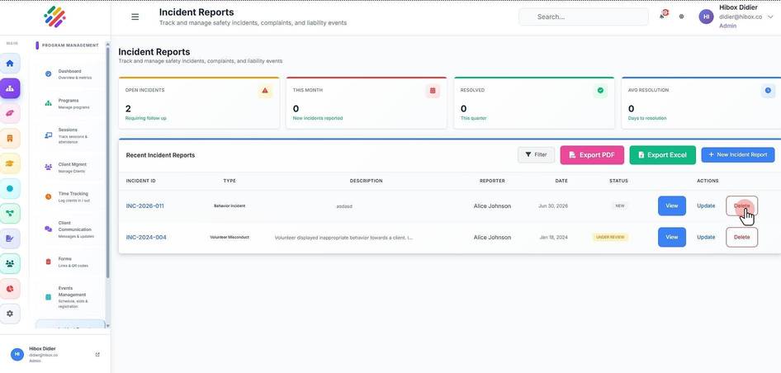Click the Jun 30, 2026 date cell
The width and height of the screenshot is (781, 373).
tap(553, 205)
